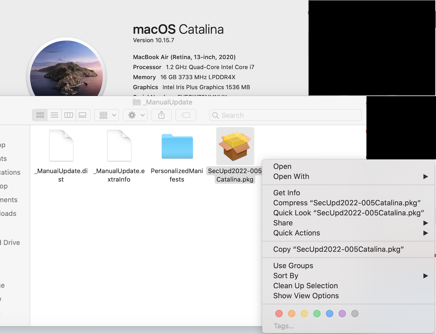
Task: Click the Finder Search field
Action: [285, 115]
